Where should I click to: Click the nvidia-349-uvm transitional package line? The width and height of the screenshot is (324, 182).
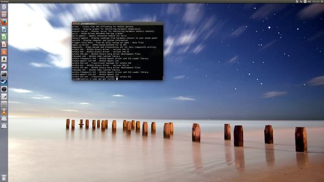click(102, 63)
